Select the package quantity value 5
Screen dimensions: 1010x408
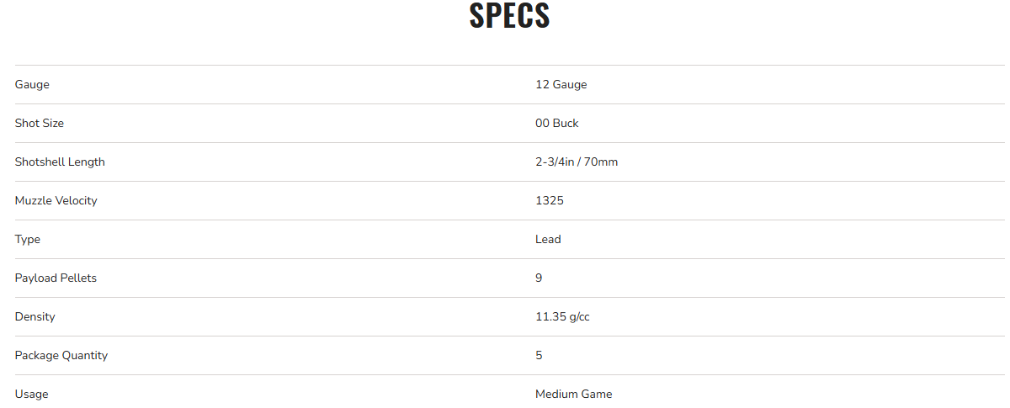pyautogui.click(x=539, y=355)
